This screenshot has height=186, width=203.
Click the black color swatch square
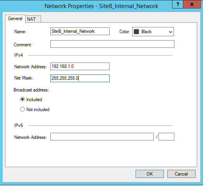coord(136,32)
